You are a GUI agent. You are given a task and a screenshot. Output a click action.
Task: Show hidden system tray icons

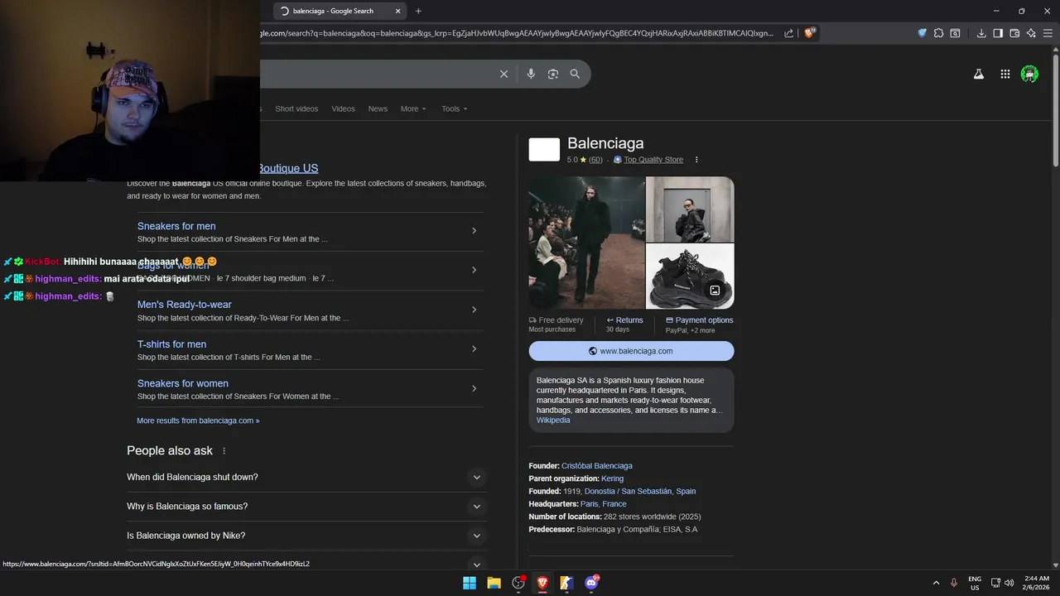tap(936, 583)
